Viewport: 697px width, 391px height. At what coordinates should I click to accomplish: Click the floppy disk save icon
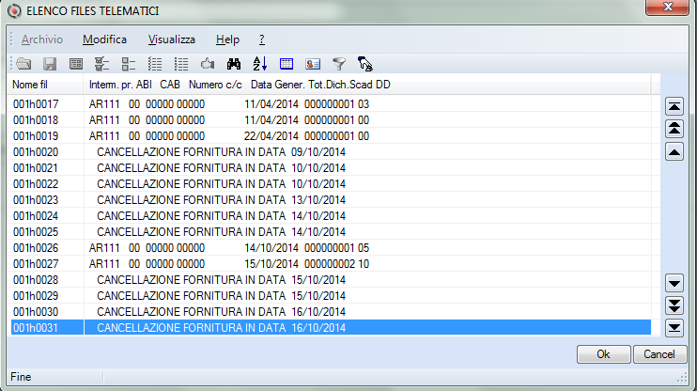point(50,64)
